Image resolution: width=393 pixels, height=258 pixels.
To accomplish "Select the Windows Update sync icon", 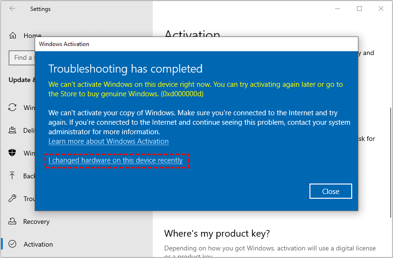I will (13, 108).
